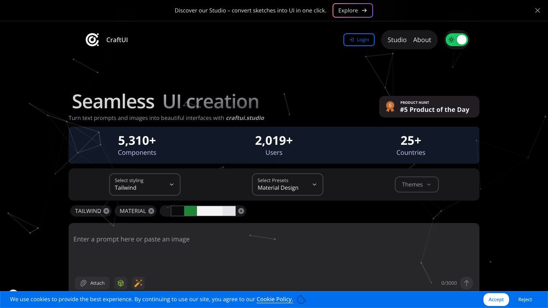Click the Seamless UI creation heading
Image resolution: width=548 pixels, height=308 pixels.
[165, 101]
